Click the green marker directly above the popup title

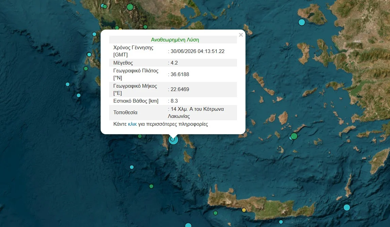click(146, 27)
